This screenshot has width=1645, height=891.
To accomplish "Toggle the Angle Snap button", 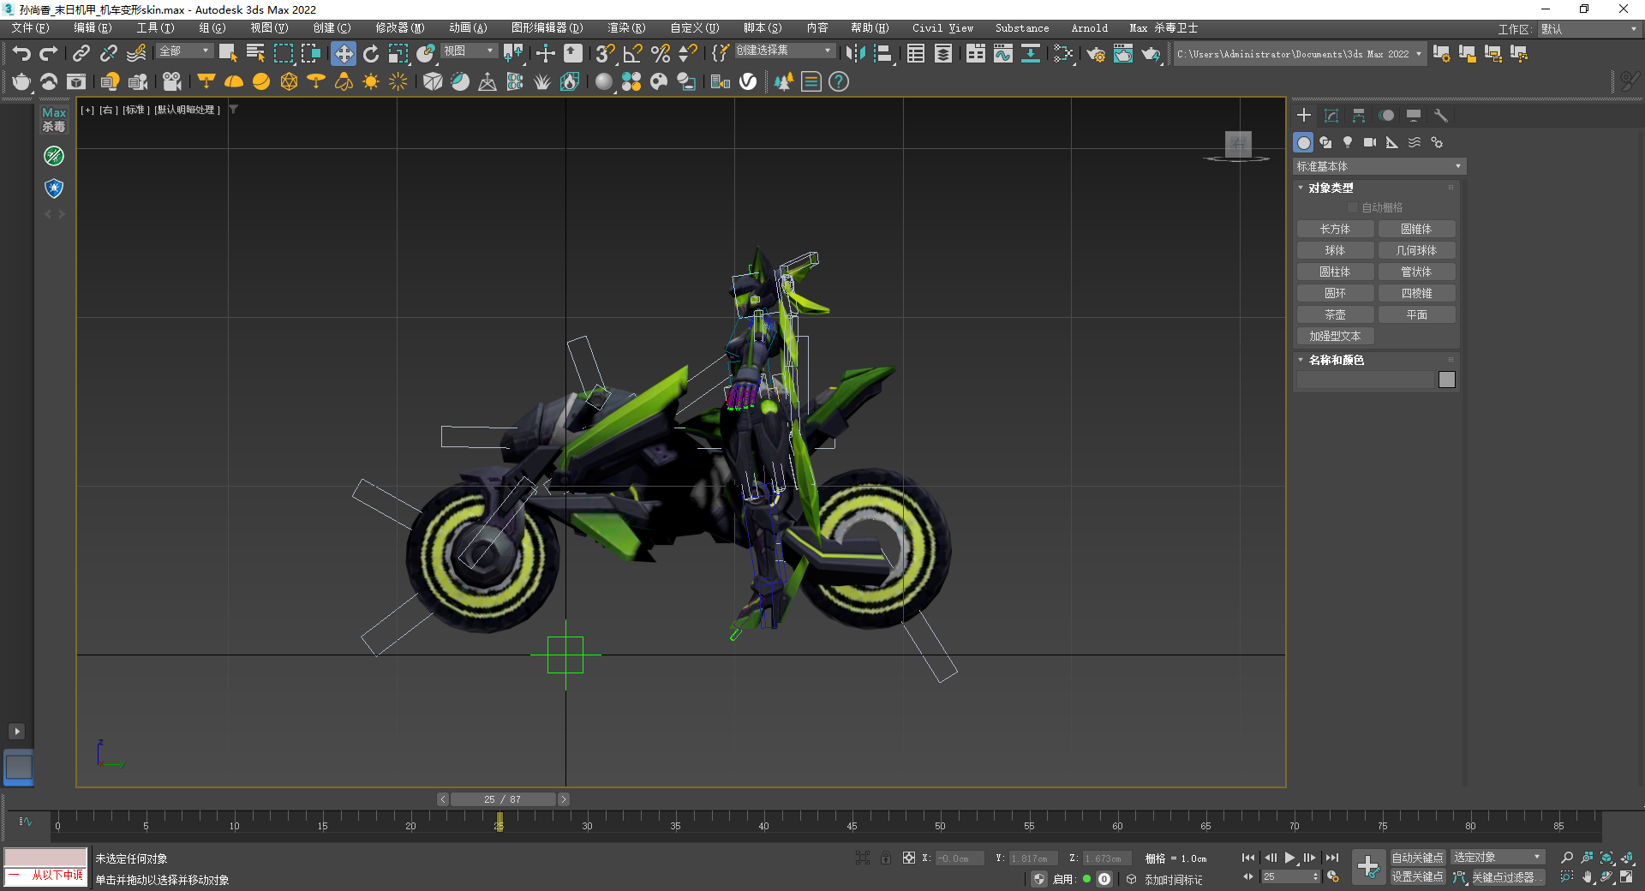I will click(633, 54).
